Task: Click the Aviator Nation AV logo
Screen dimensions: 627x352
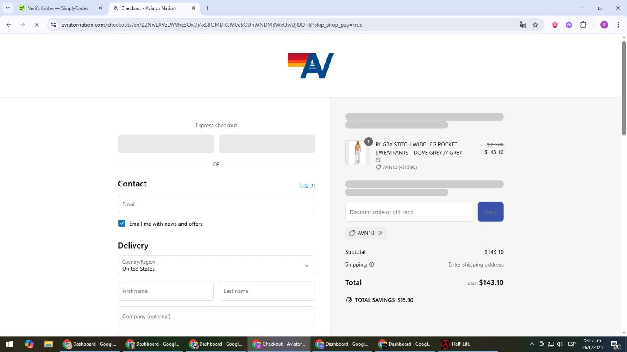Action: tap(311, 65)
